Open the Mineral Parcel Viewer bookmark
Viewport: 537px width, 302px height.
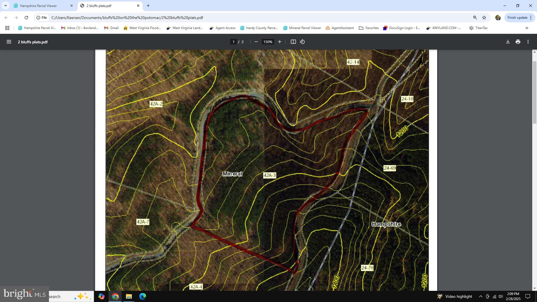302,28
